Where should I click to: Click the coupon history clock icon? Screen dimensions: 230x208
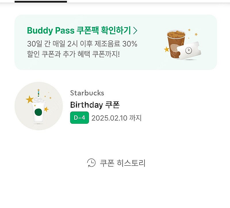click(x=91, y=163)
